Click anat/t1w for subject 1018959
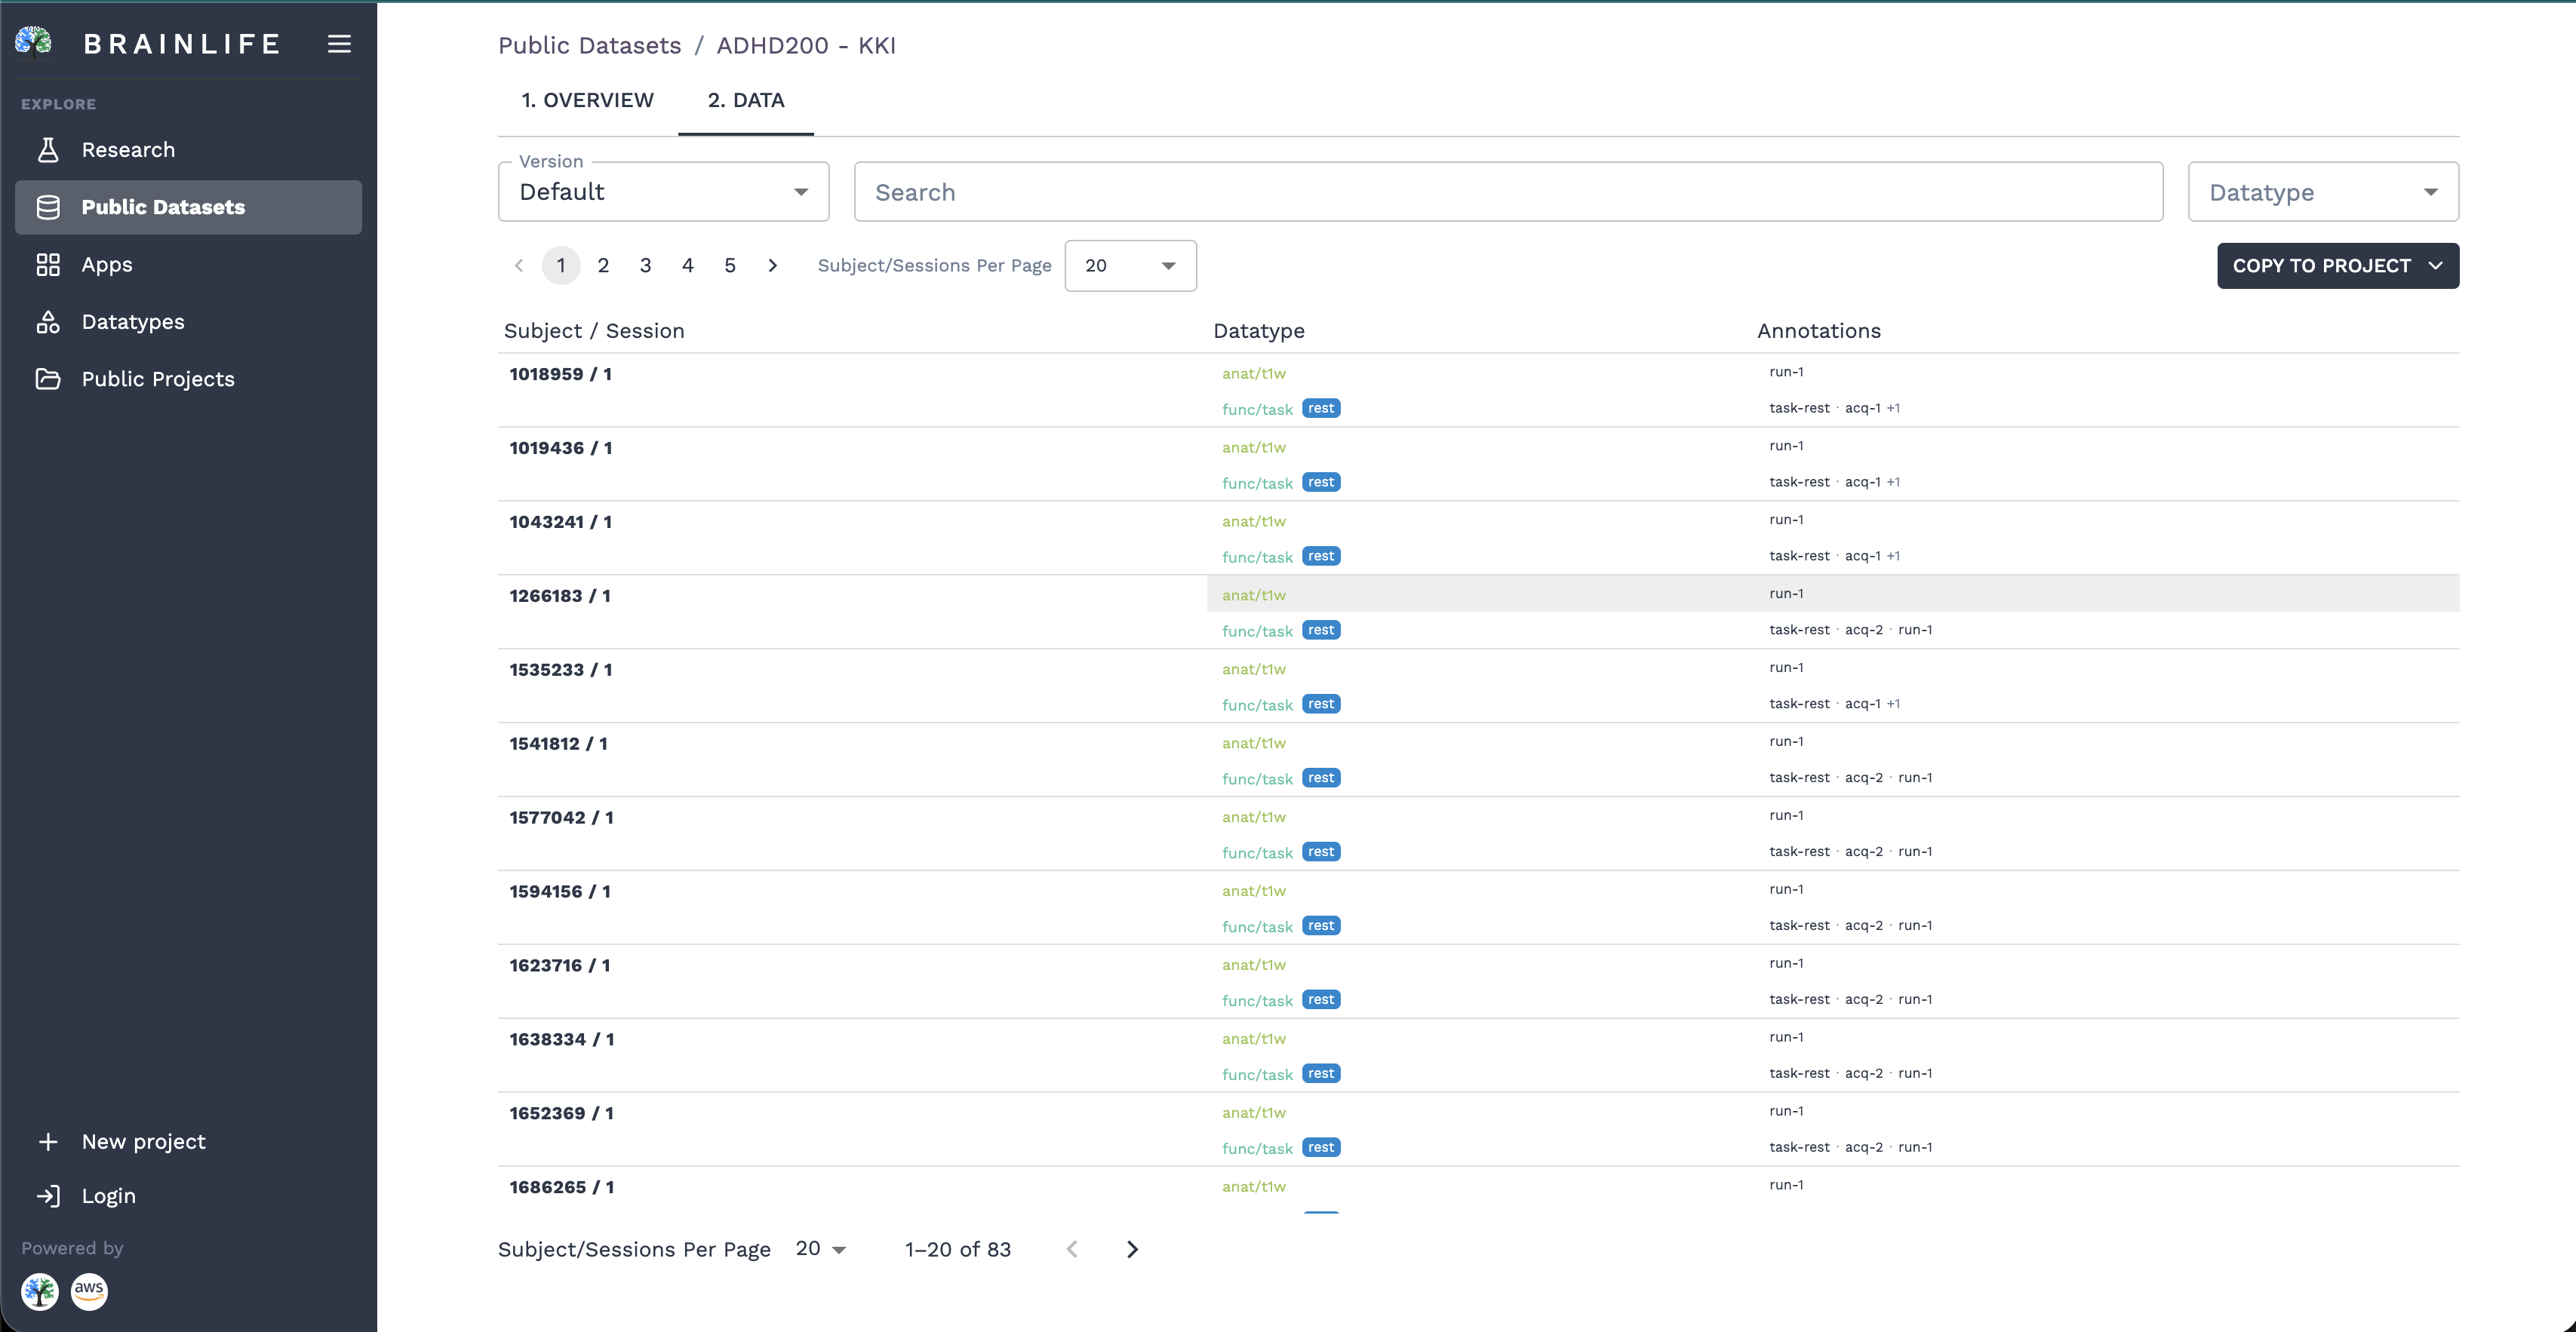 [1253, 373]
